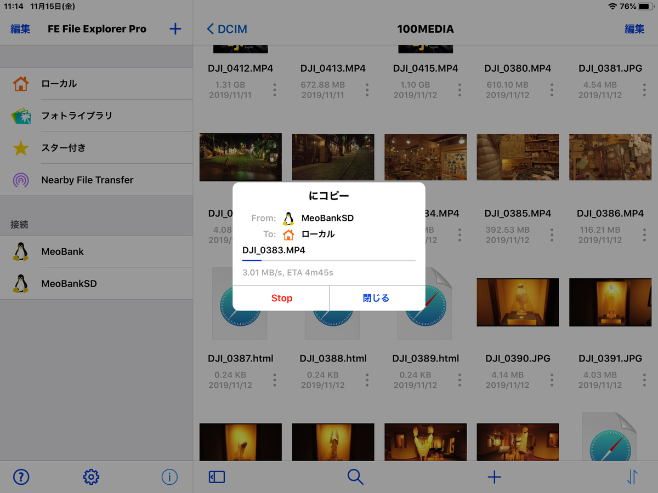Open the three-dot menu for DJI_0390.JPG

(x=552, y=379)
